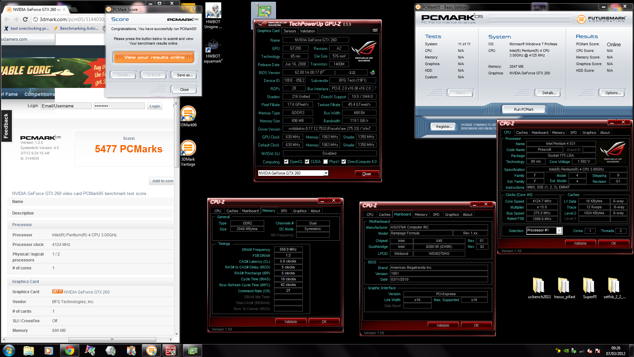Click OK in CPU-Z Mainboard window
Screen dimensions: 634x357
point(476,325)
